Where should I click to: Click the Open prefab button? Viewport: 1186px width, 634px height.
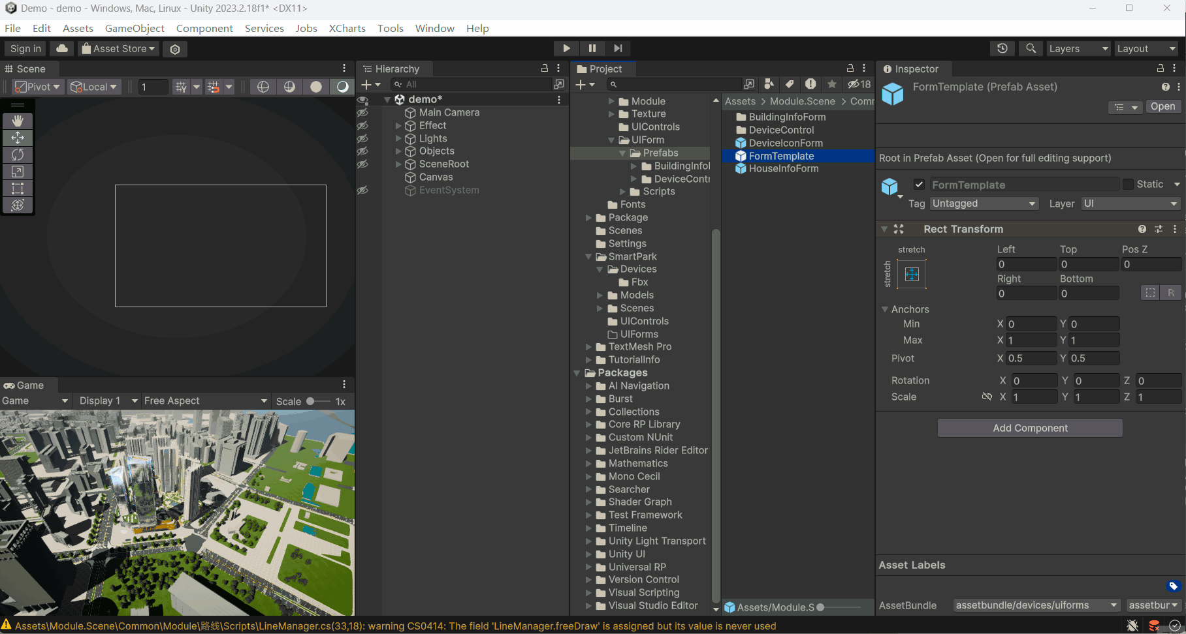[1162, 106]
